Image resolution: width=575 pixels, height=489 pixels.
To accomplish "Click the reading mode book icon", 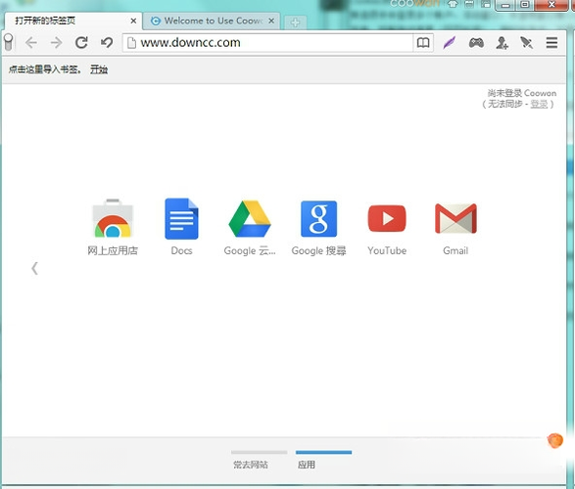I will click(x=423, y=43).
